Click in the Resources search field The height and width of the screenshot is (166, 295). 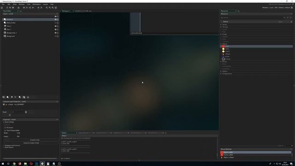(x=252, y=18)
